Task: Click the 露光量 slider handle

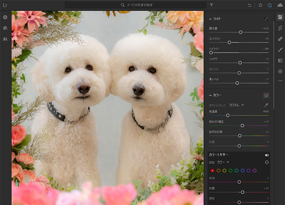Action: pyautogui.click(x=240, y=32)
